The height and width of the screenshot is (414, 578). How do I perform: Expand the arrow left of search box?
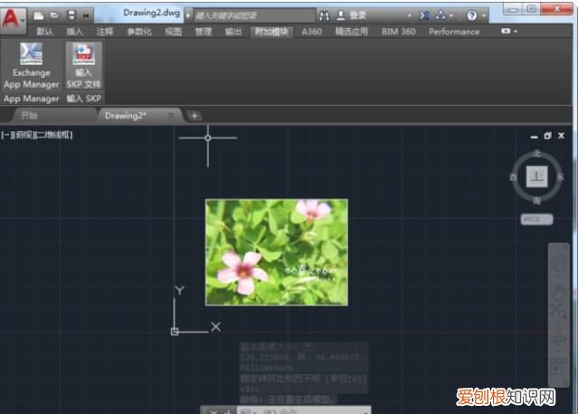pyautogui.click(x=188, y=15)
